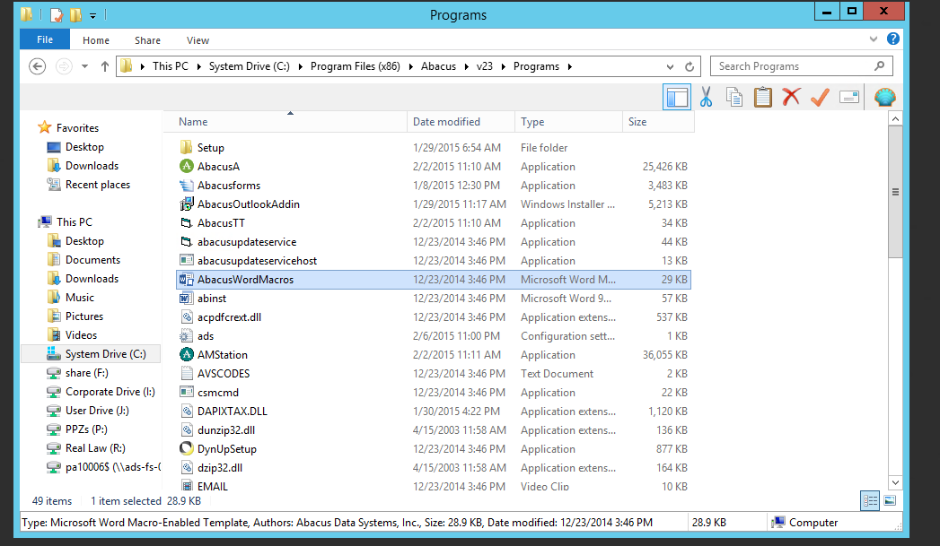
Task: Sort by the Size column header
Action: pyautogui.click(x=658, y=122)
